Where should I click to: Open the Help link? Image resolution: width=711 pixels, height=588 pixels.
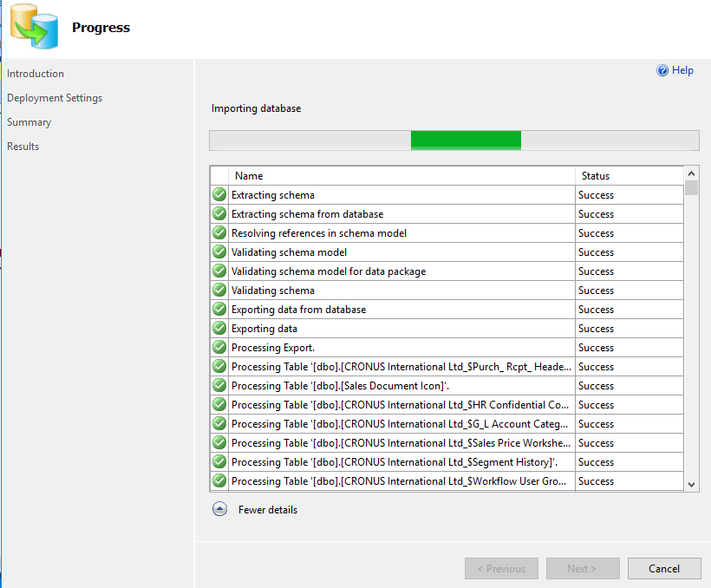pyautogui.click(x=682, y=71)
